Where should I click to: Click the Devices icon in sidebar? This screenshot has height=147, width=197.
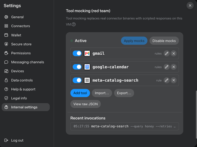(x=6, y=71)
